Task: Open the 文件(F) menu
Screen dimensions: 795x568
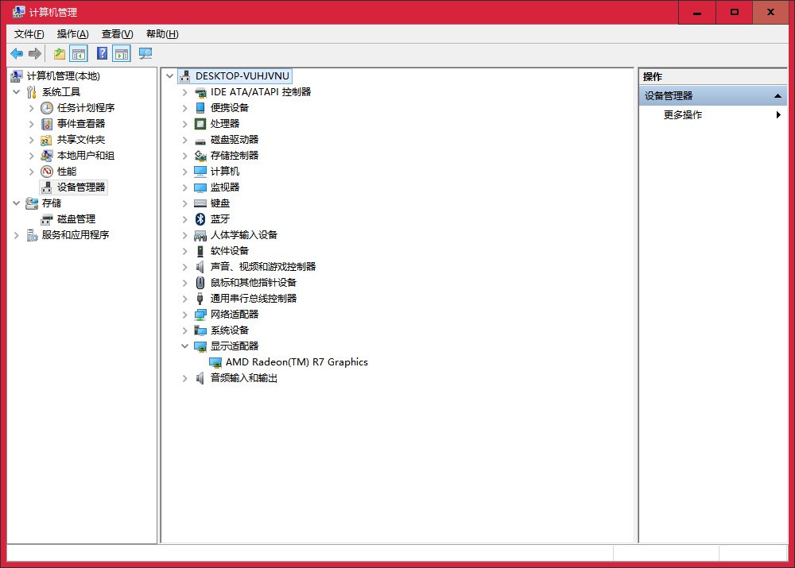Action: click(29, 34)
